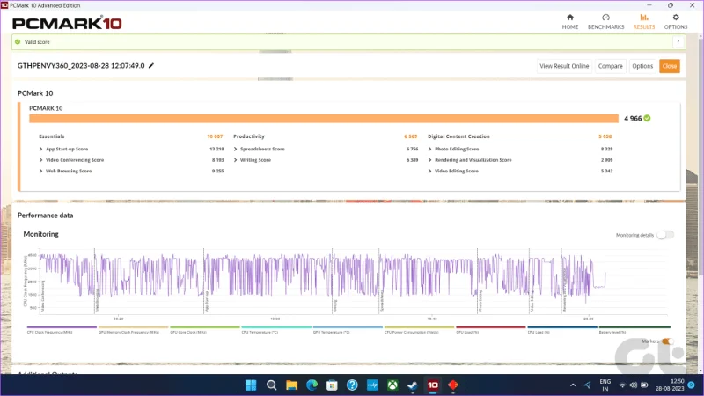Go to the Home tab
Screen dimensions: 704x396
tap(569, 21)
